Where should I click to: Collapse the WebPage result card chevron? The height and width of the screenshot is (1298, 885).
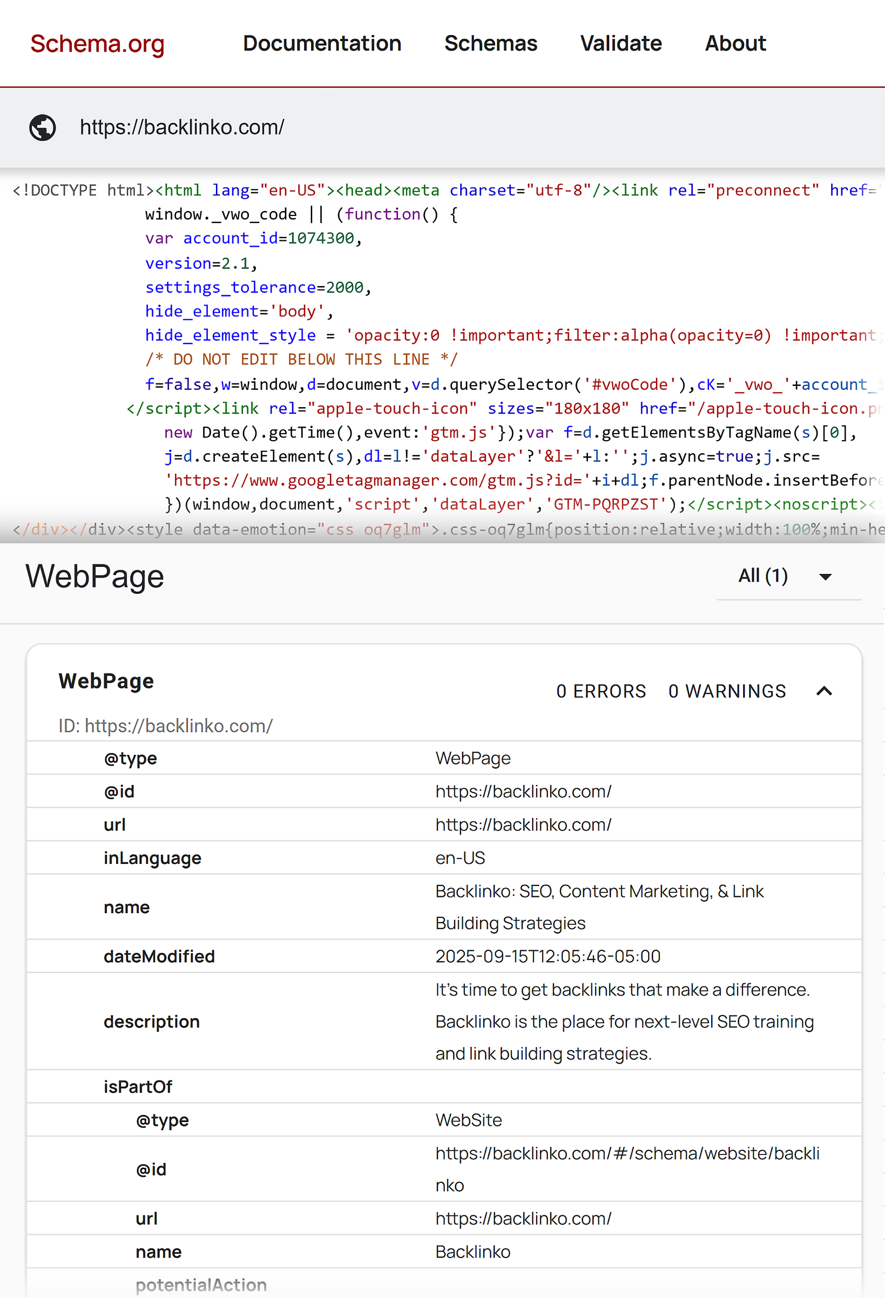[x=824, y=692]
